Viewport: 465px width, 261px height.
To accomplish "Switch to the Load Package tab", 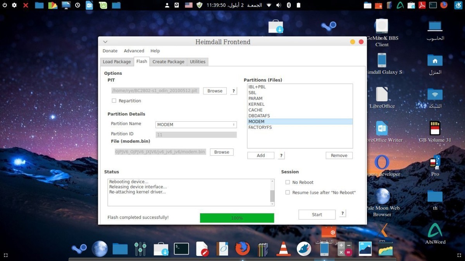I will (x=117, y=62).
